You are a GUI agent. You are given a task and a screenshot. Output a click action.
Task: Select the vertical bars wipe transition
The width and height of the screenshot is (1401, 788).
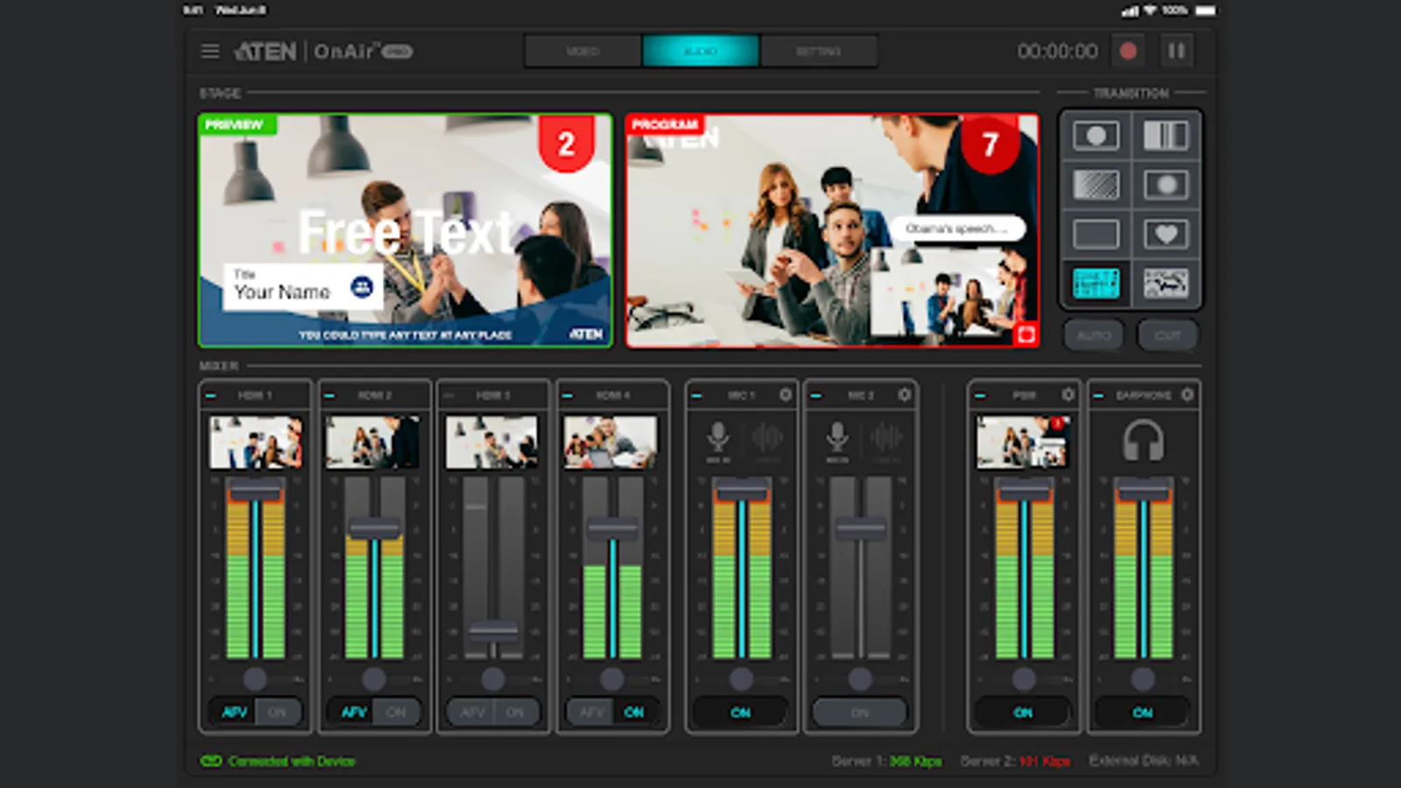pyautogui.click(x=1165, y=136)
